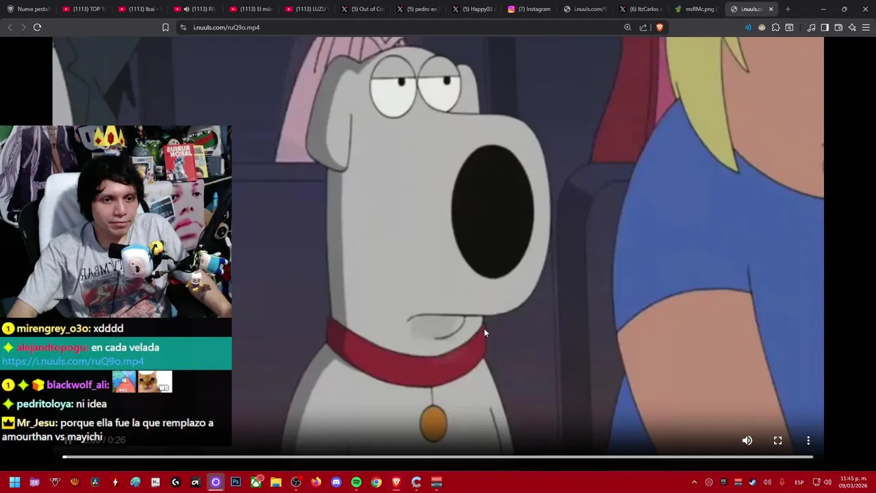Open Discord from the taskbar
The image size is (876, 493).
pos(336,482)
